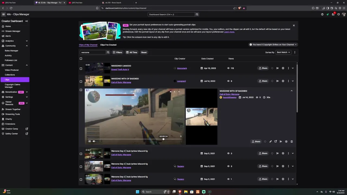
Task: Expand the Copyright Strikes dropdown
Action: [273, 44]
